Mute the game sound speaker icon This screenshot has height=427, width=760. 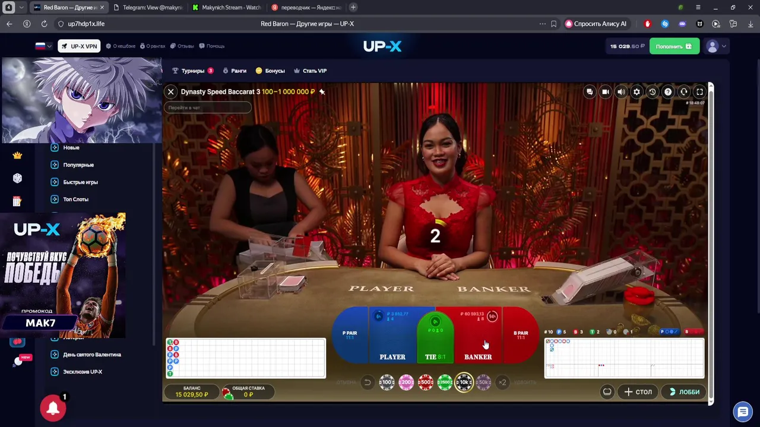[621, 92]
